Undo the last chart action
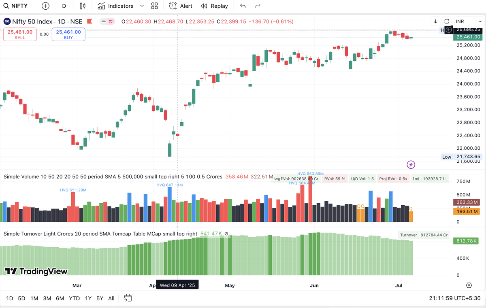 [243, 6]
